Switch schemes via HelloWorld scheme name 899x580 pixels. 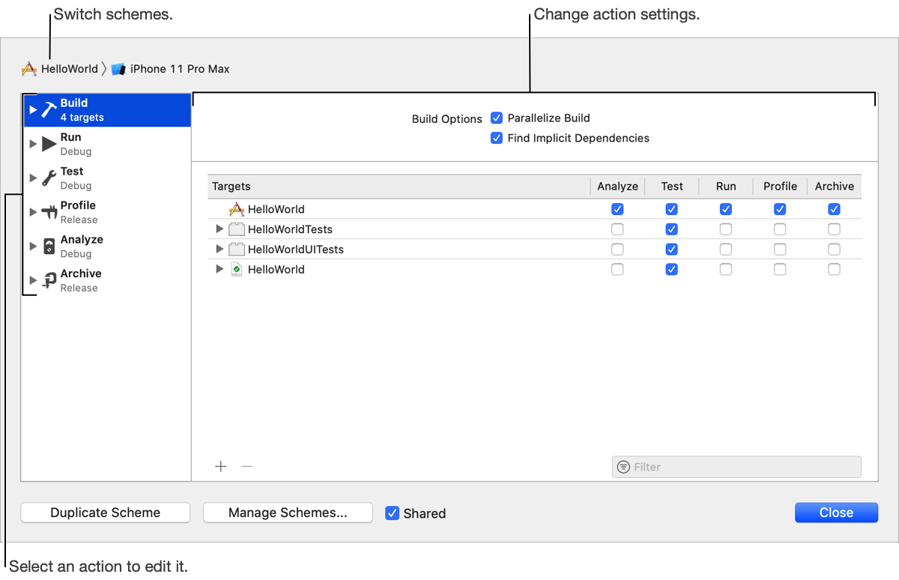(x=69, y=69)
